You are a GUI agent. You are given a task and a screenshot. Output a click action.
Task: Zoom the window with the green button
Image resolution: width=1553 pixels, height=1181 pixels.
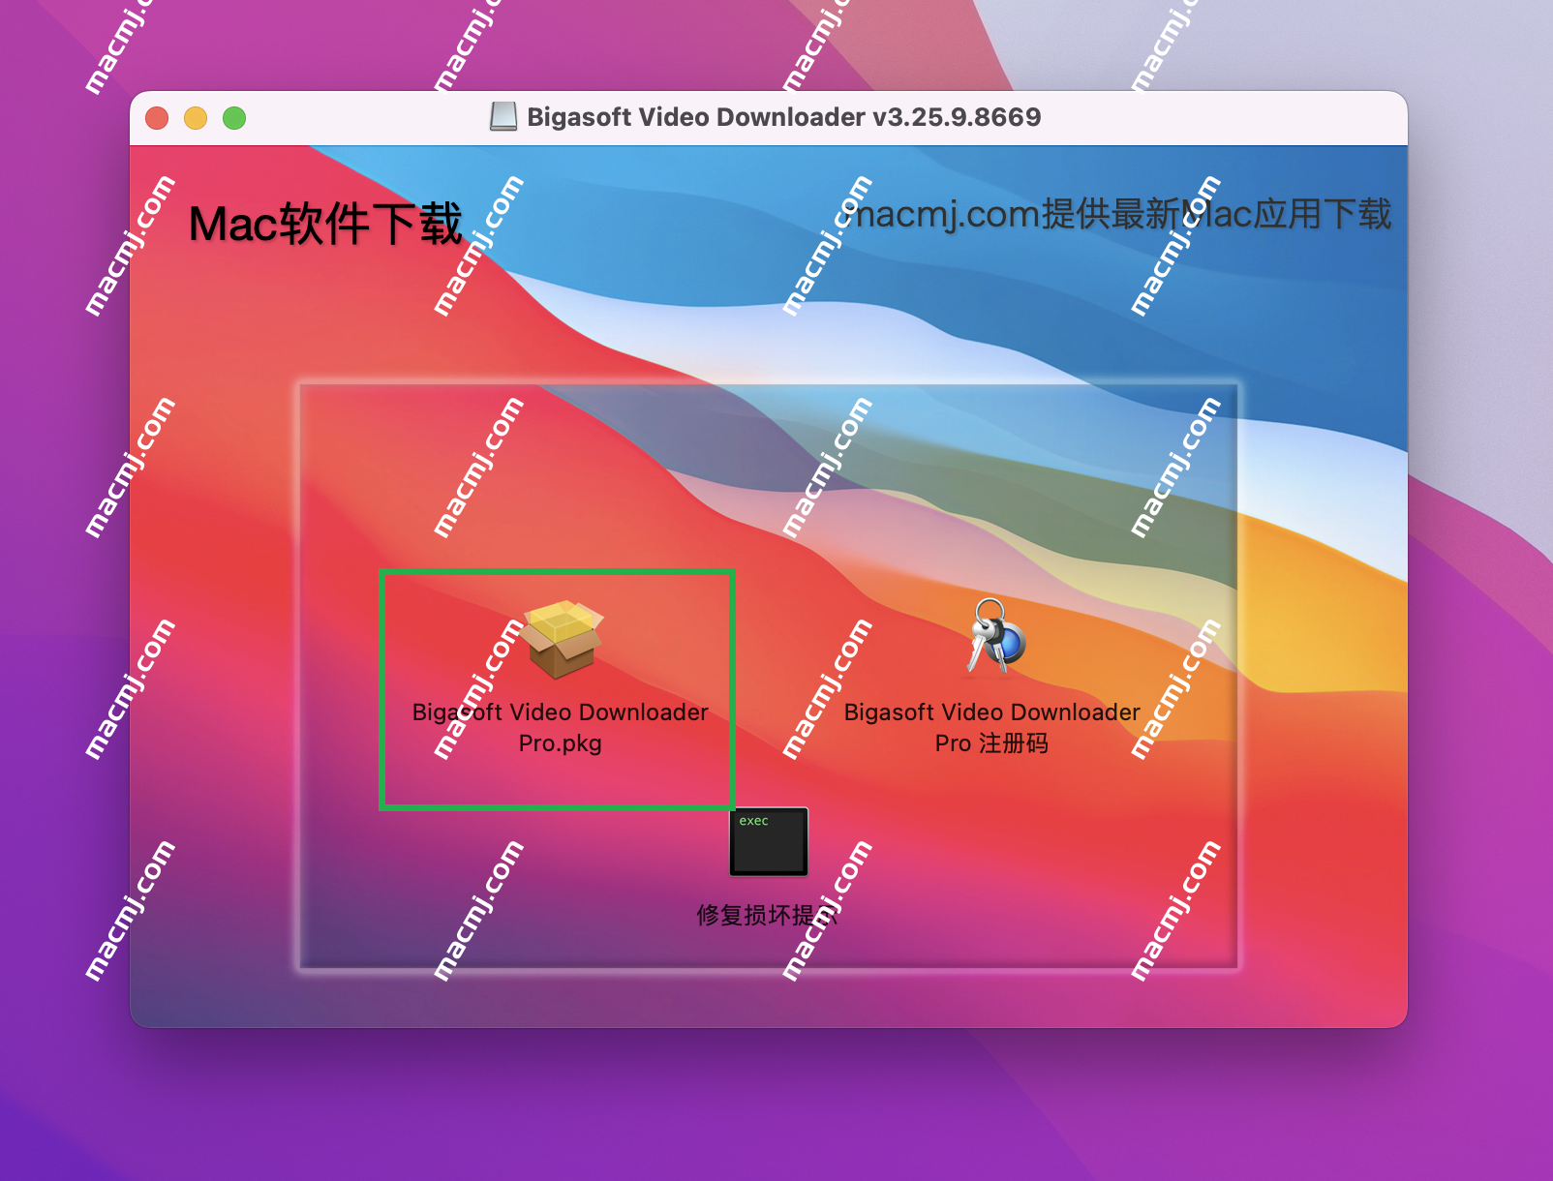234,118
